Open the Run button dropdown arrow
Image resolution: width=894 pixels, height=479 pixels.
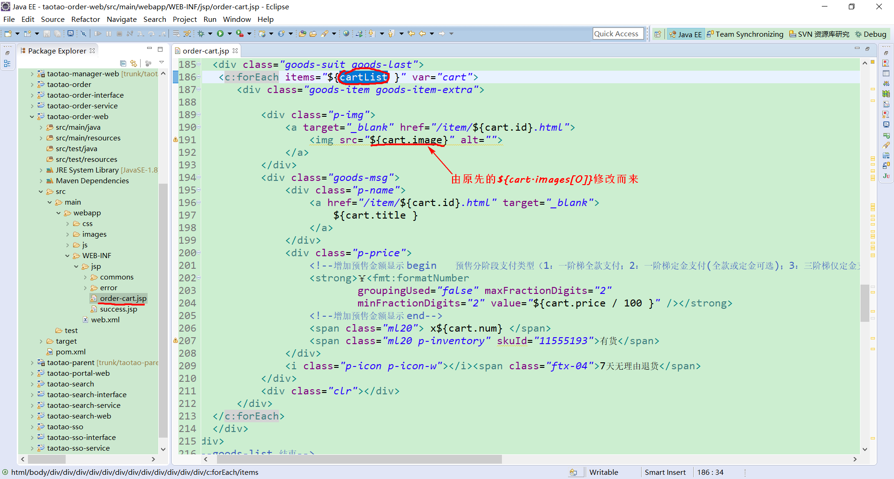(x=230, y=33)
